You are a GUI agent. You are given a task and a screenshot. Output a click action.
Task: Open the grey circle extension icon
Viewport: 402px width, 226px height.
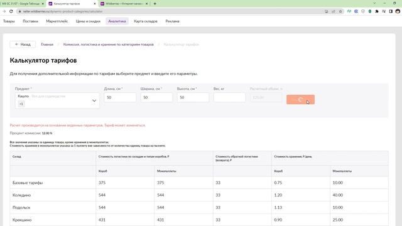363,11
